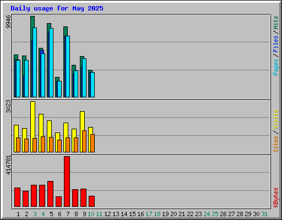282x220 pixels.
Task: Click the cyan Pages bar for day 6
Action: tap(59, 89)
